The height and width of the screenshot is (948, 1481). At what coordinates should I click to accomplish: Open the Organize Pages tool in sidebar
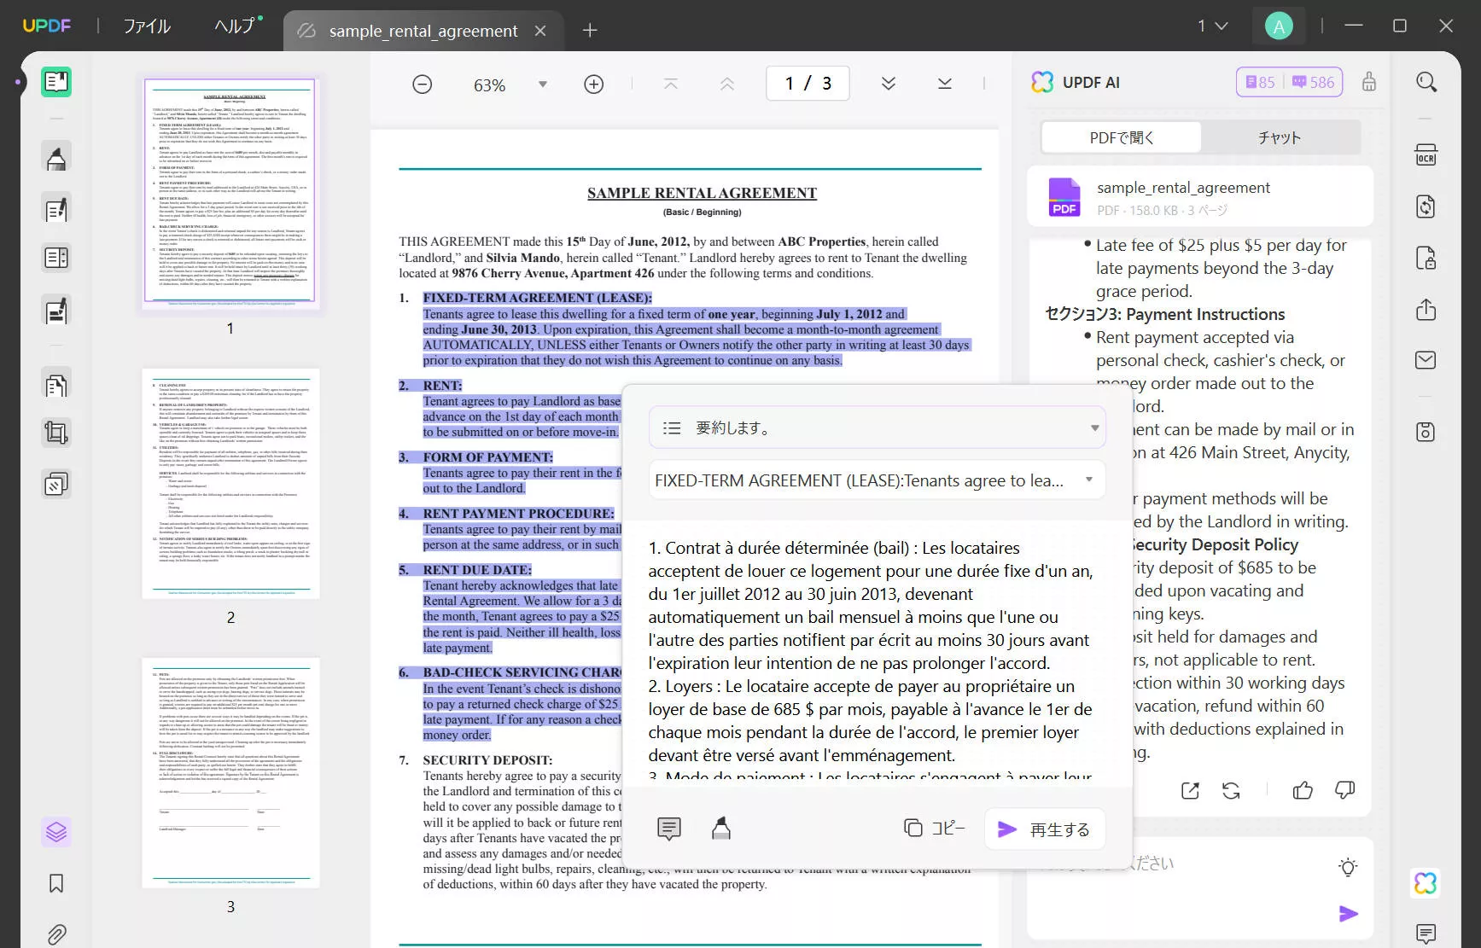click(x=56, y=386)
